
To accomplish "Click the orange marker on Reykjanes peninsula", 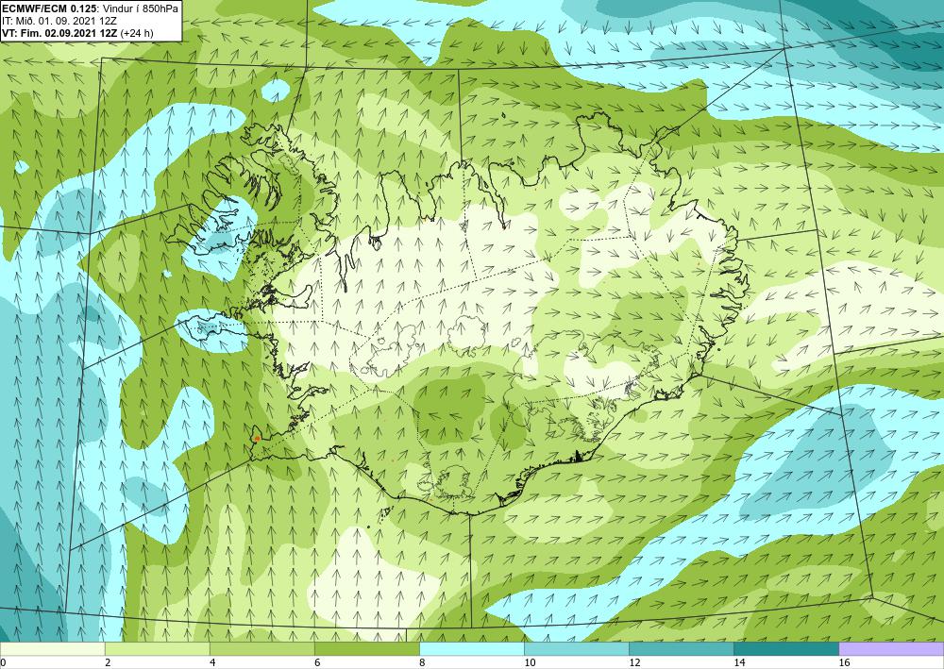I will click(257, 438).
